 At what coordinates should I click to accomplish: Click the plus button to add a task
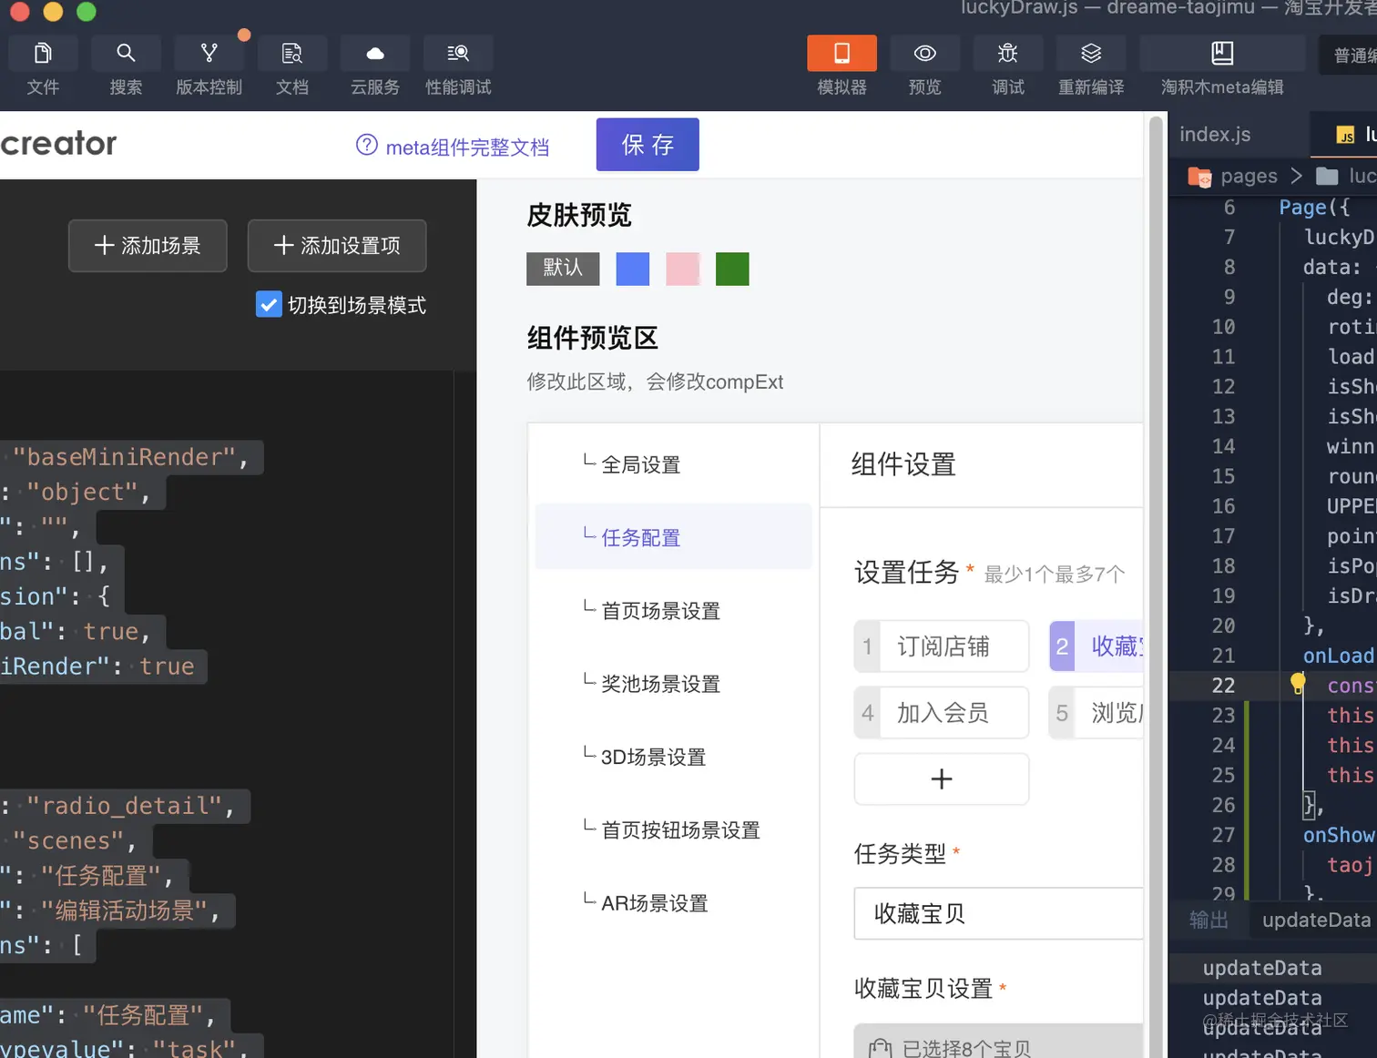(941, 778)
